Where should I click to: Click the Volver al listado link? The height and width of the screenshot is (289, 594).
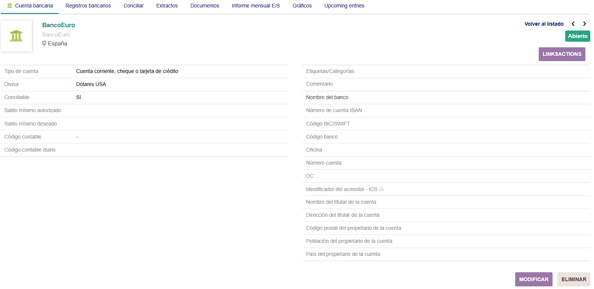pos(544,24)
